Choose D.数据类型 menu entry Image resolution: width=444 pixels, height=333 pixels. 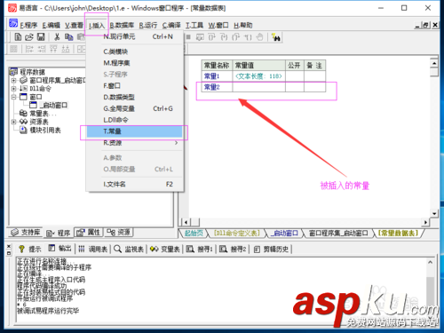tap(134, 97)
